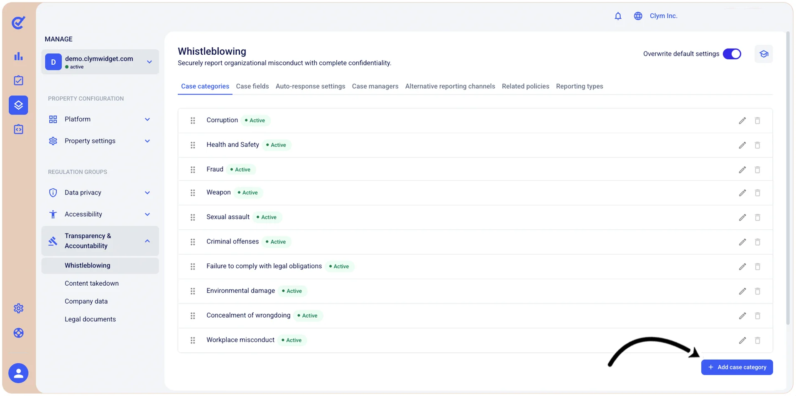Edit the Weapon category
The image size is (796, 396).
point(742,193)
